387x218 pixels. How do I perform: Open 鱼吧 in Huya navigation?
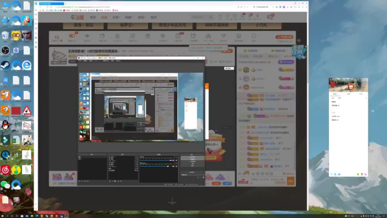[x=153, y=17]
